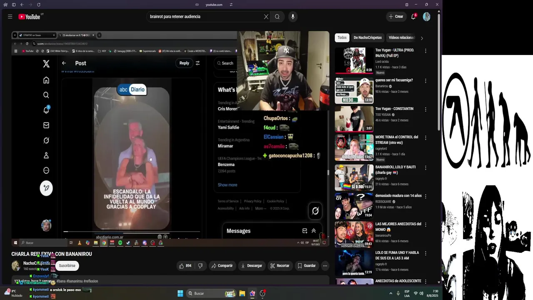This screenshot has height=300, width=533.
Task: Run search with magnifier button
Action: (277, 17)
